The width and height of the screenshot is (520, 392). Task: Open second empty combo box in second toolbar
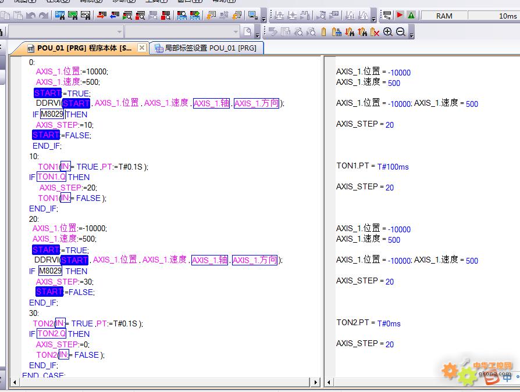pos(182,32)
